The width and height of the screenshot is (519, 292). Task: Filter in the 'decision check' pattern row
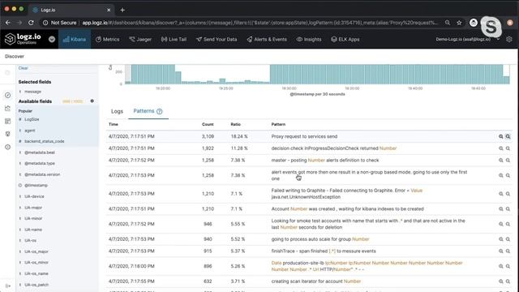pos(501,148)
